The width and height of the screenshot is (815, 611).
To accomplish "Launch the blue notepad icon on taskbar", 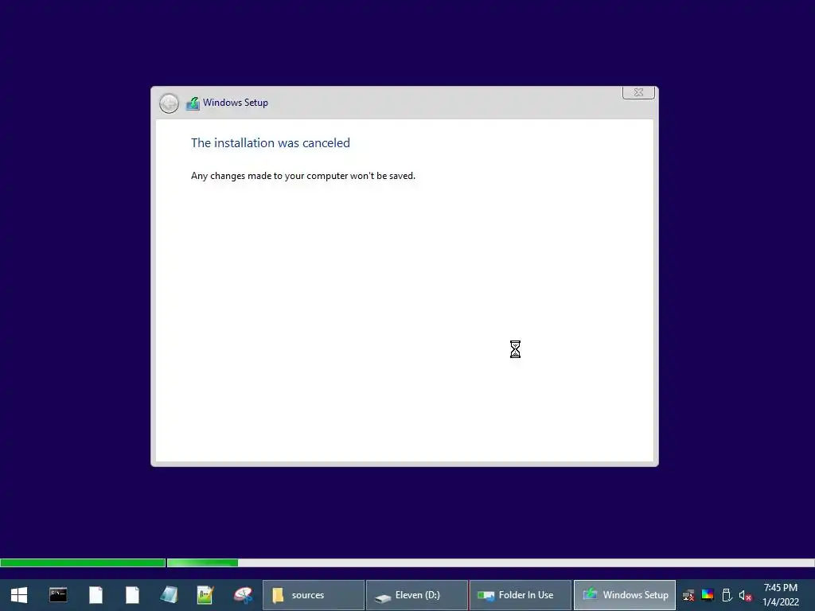I will [x=169, y=595].
